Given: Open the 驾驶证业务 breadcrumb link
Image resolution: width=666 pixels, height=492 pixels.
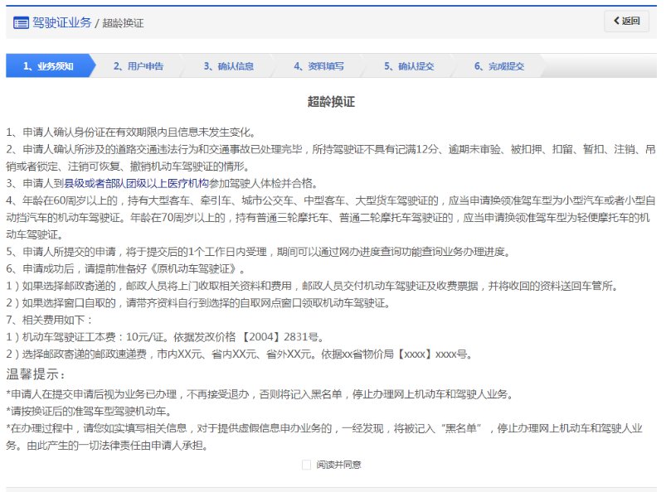Looking at the screenshot, I should [x=61, y=22].
